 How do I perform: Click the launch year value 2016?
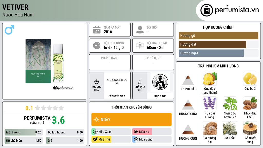pos(108,32)
